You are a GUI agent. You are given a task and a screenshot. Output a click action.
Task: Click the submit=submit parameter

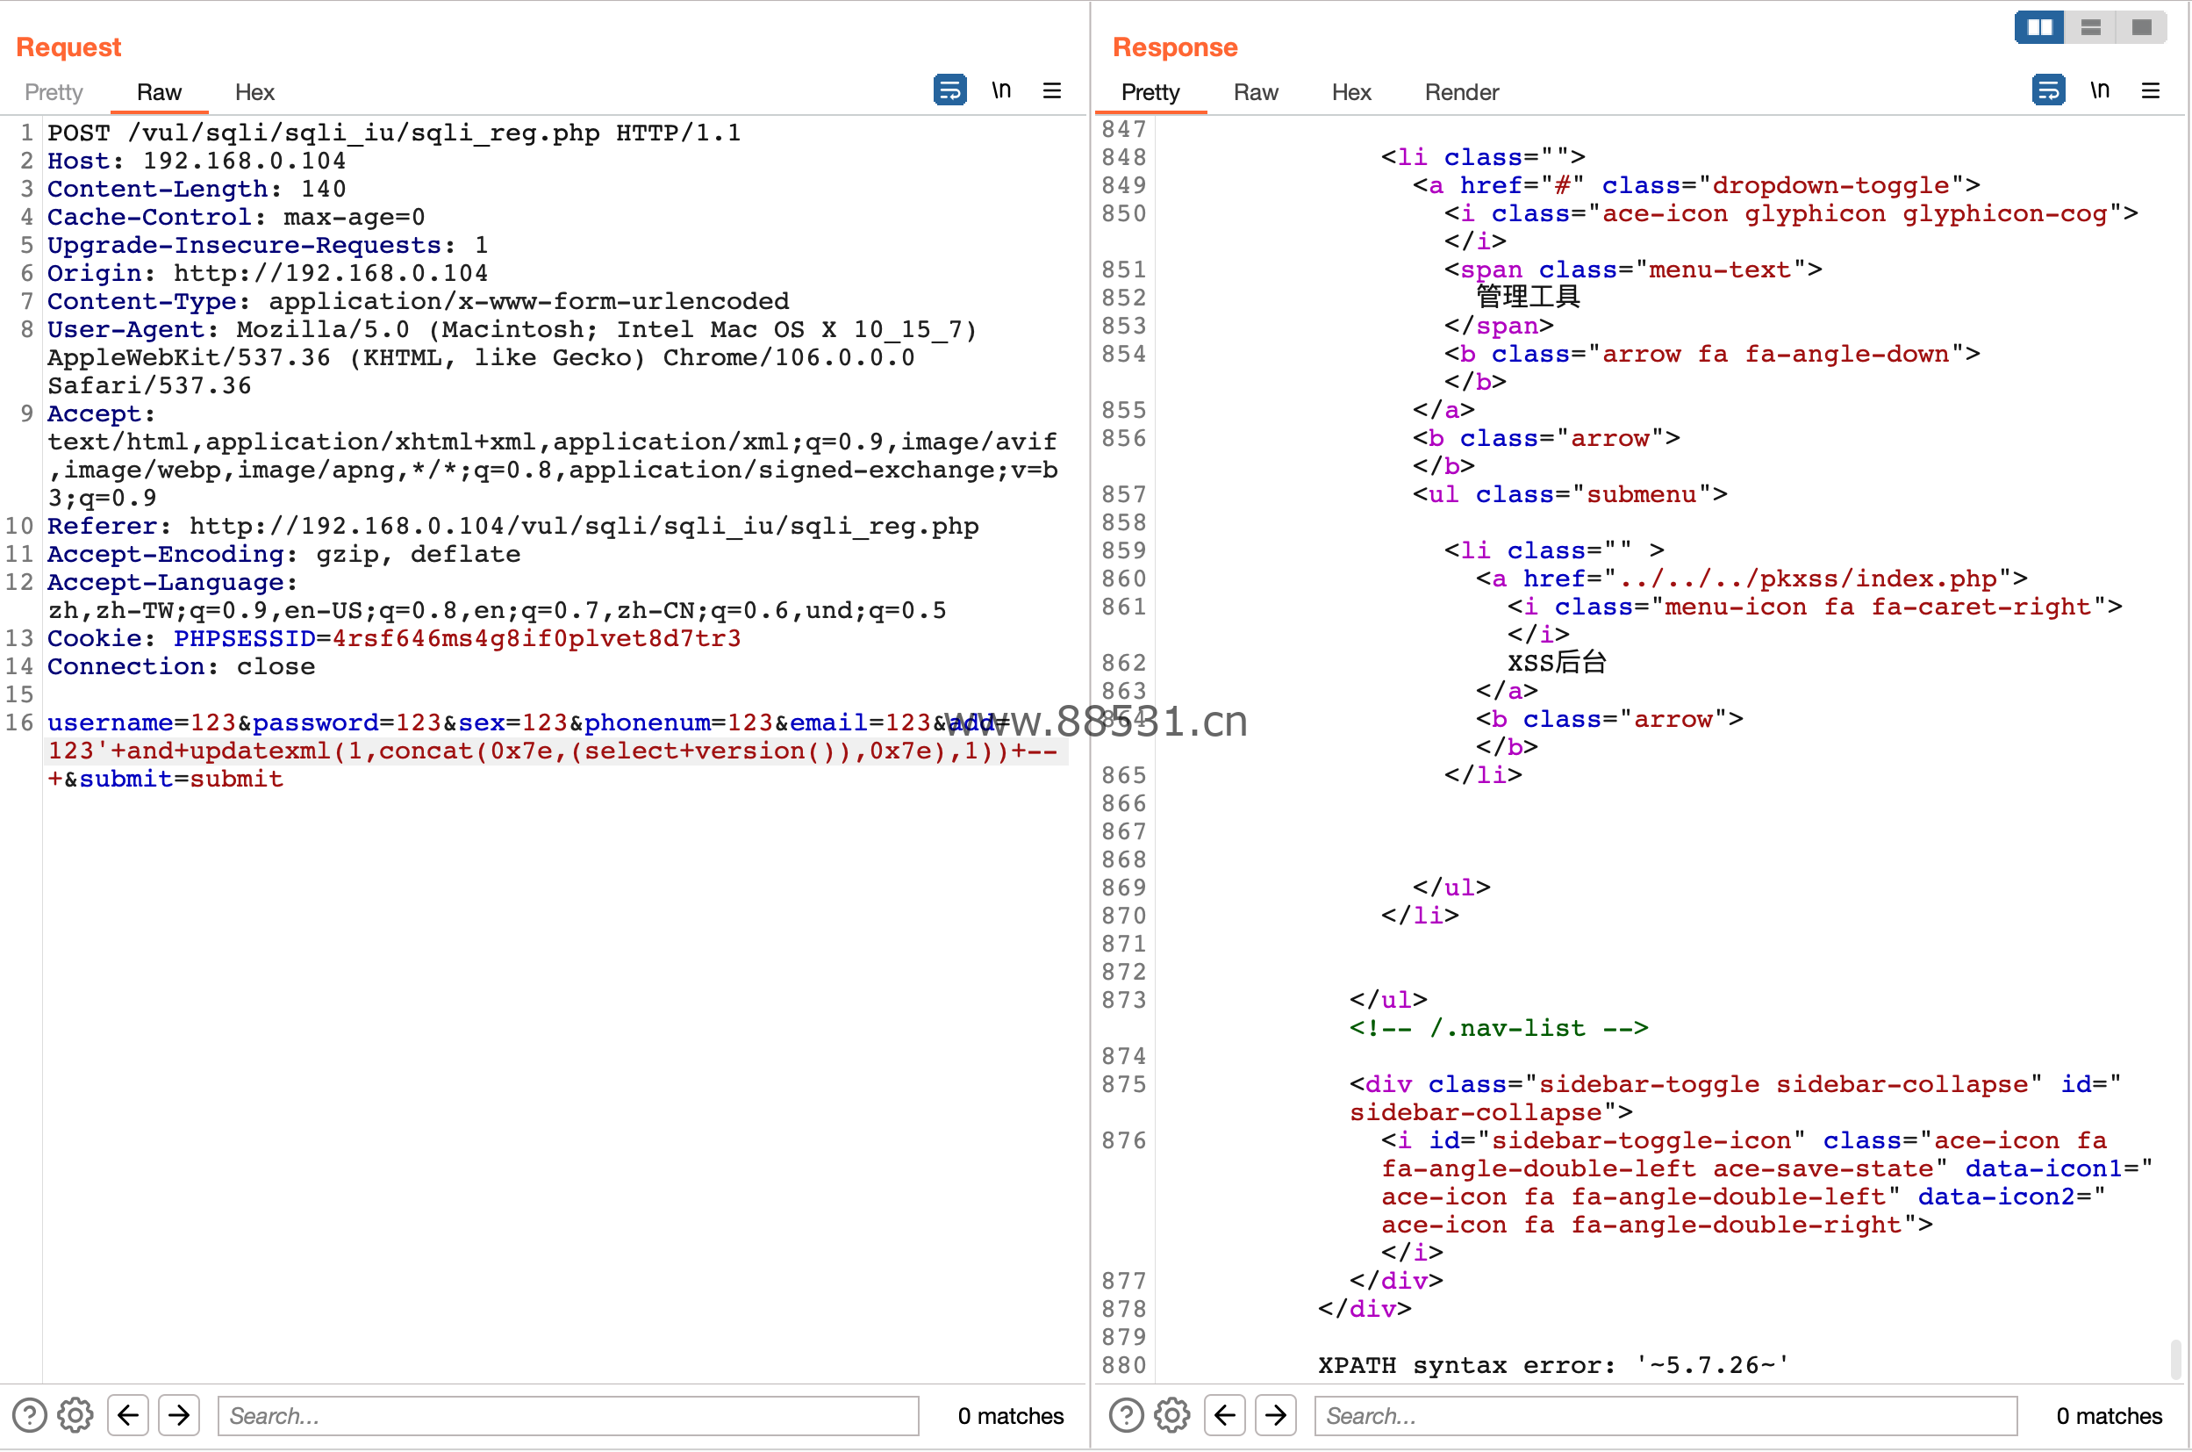[182, 779]
